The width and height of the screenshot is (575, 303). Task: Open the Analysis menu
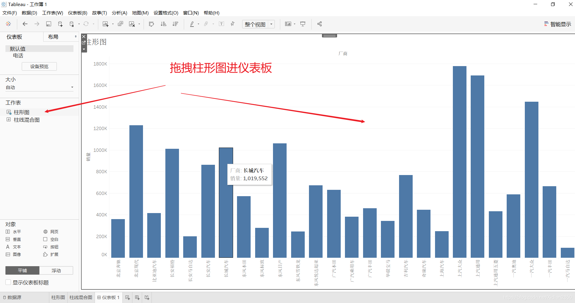pos(119,13)
